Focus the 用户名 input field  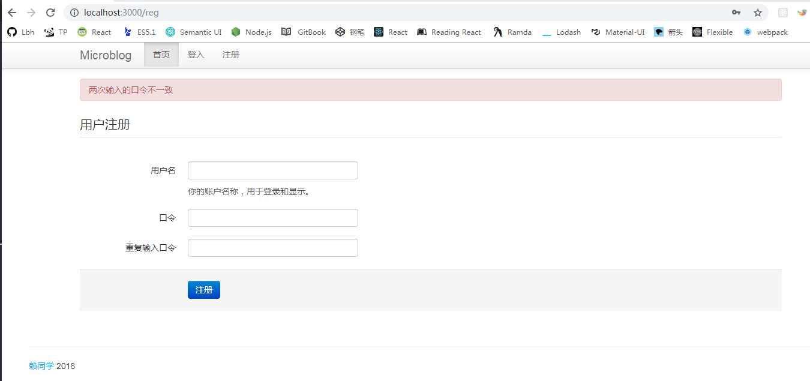(273, 170)
